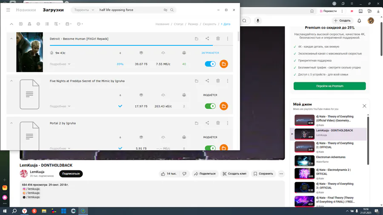
Task: Open folder icon for Portal 2
Action: pos(196,123)
